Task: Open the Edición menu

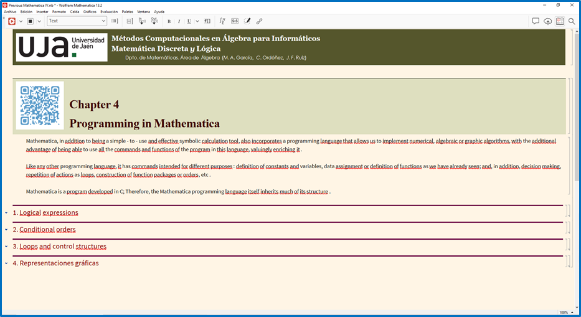Action: click(x=26, y=12)
